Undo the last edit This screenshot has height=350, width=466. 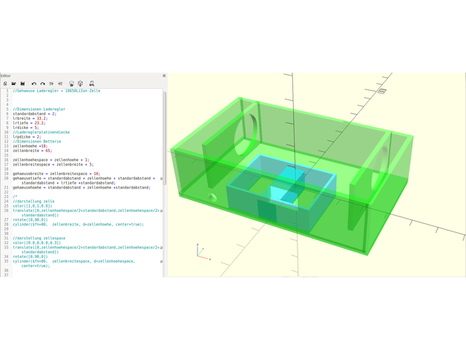pos(33,84)
